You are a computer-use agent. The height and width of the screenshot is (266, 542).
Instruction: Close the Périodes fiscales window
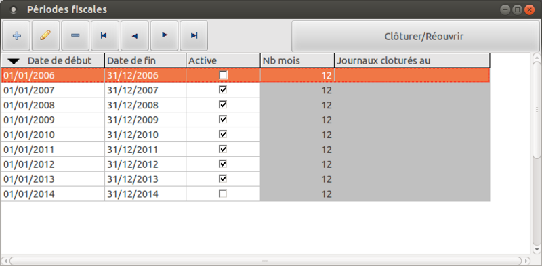tap(529, 9)
